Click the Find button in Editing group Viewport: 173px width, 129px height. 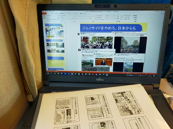click(135, 16)
